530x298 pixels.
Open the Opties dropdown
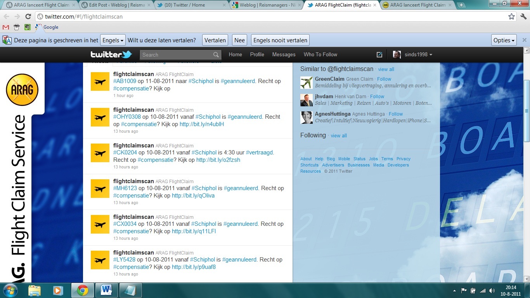click(x=504, y=40)
